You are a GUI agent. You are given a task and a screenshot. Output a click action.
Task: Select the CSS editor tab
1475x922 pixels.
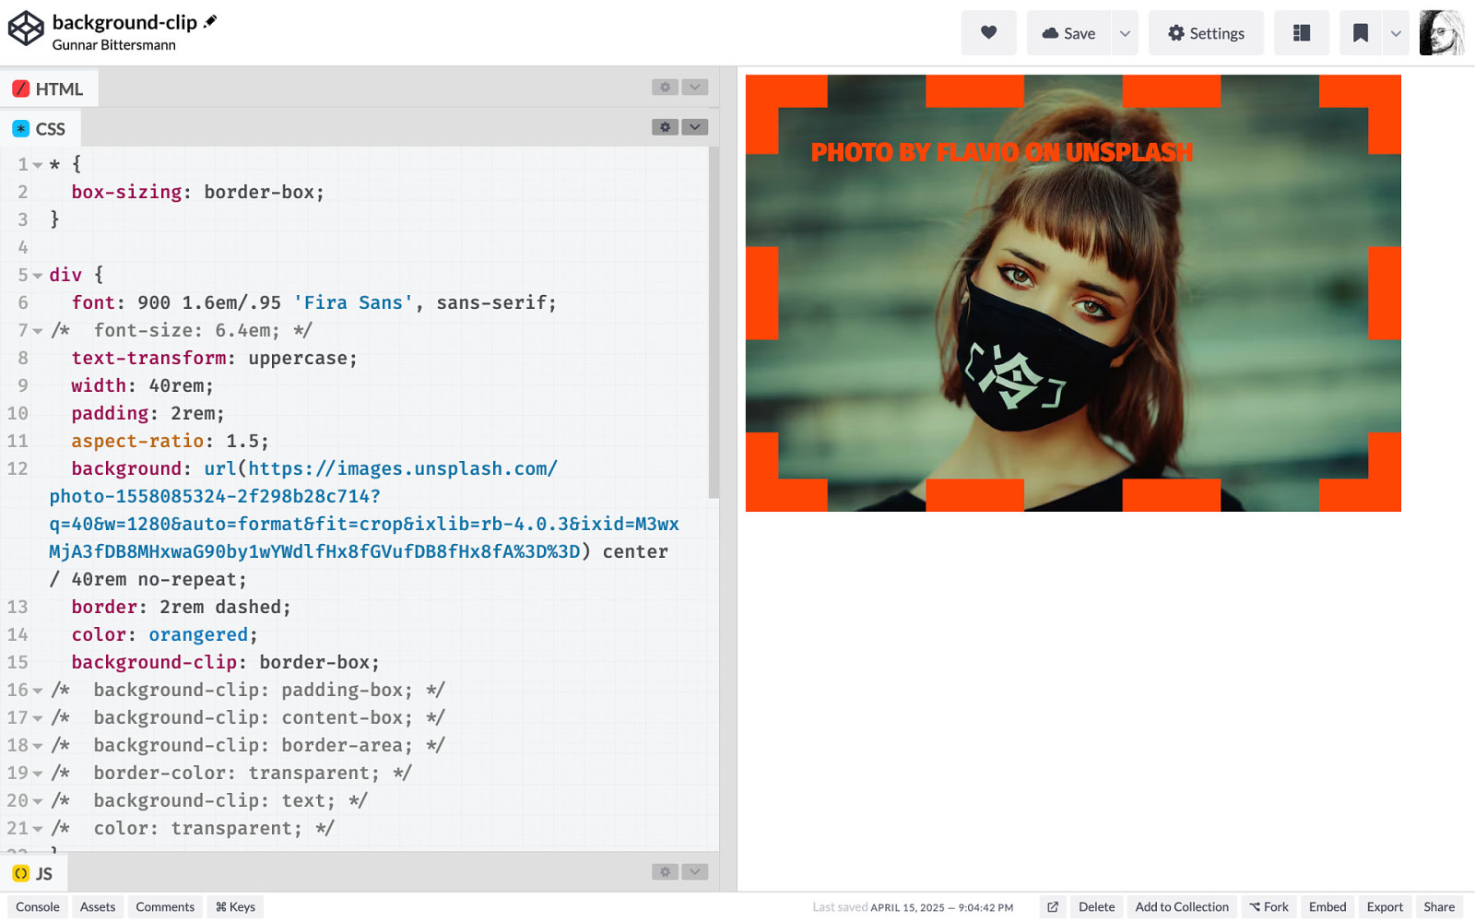(40, 129)
